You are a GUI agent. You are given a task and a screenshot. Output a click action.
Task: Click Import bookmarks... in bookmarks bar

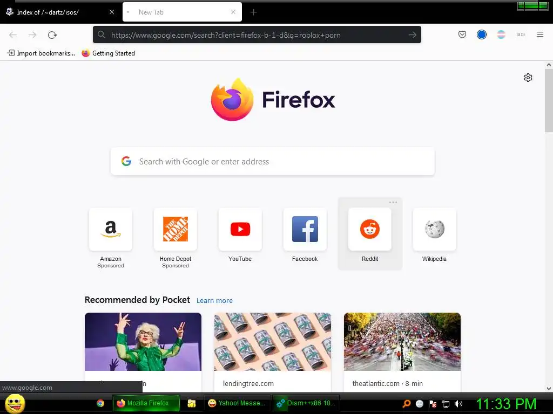(41, 53)
